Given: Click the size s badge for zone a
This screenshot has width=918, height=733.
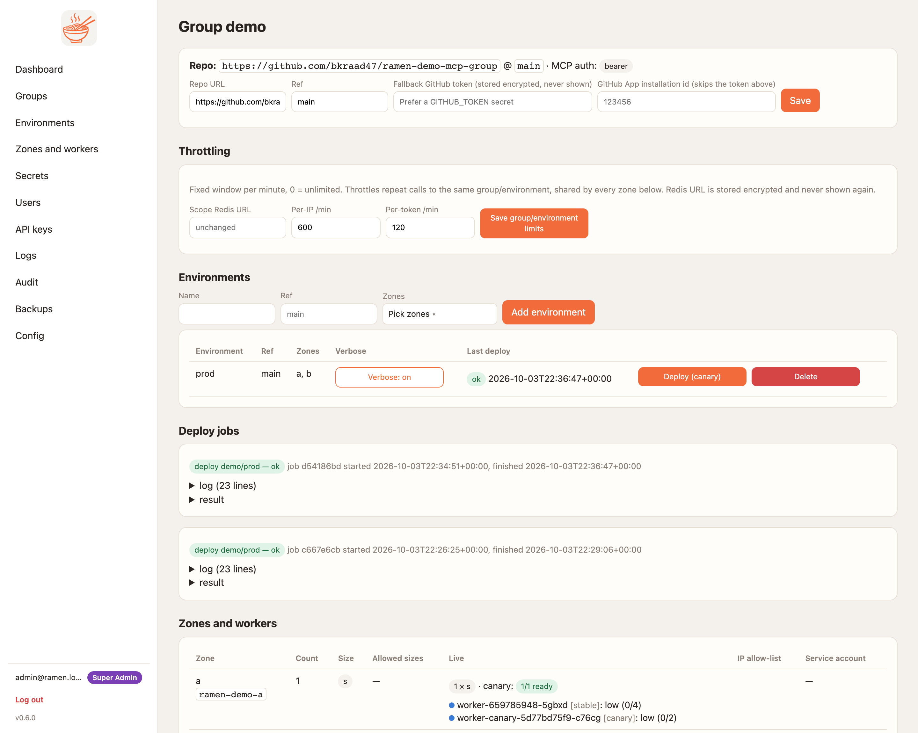Looking at the screenshot, I should tap(345, 681).
